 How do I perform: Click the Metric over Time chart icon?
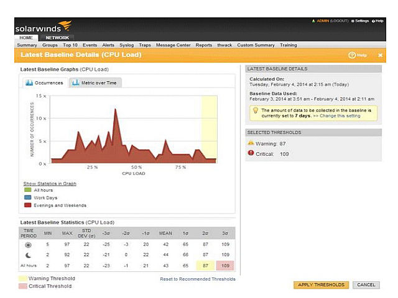pos(75,83)
